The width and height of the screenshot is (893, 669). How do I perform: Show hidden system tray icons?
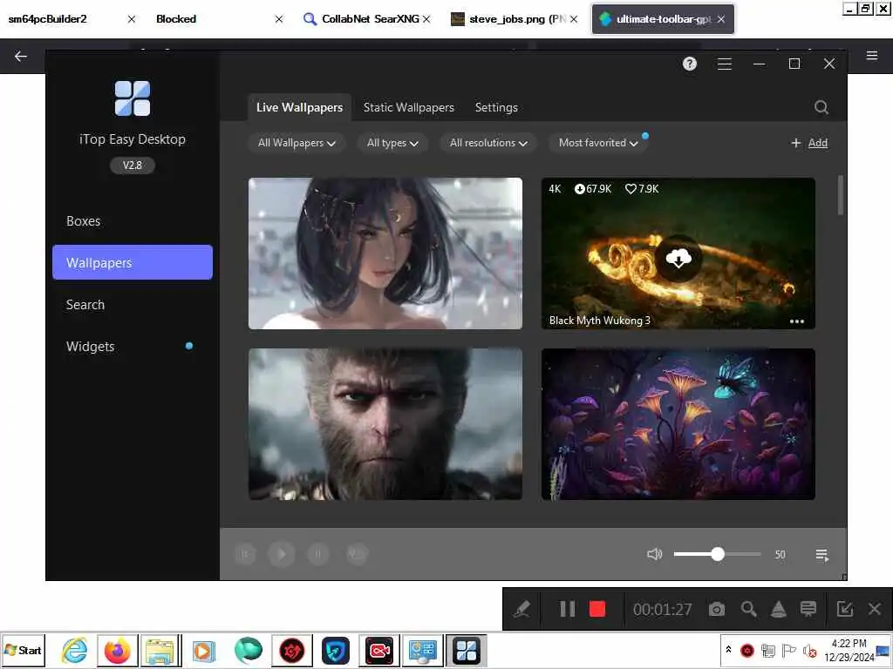tap(728, 649)
